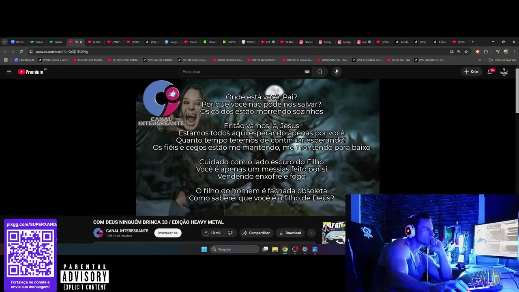This screenshot has height=292, width=519.
Task: Open the CANAL INTERESSANTE channel avatar
Action: pos(98,233)
